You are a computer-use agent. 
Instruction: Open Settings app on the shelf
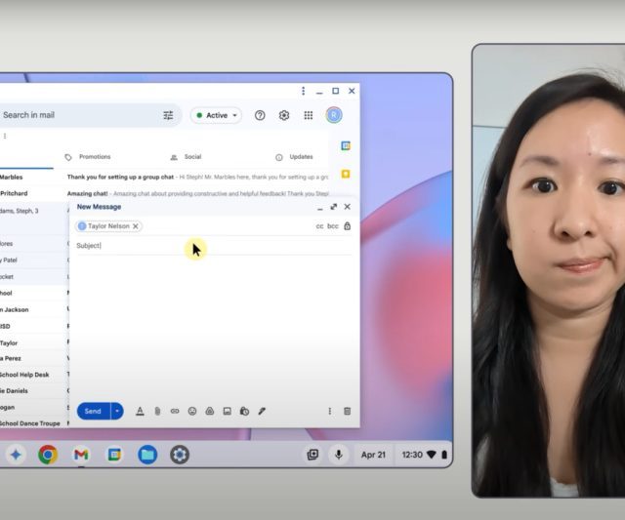(x=180, y=455)
